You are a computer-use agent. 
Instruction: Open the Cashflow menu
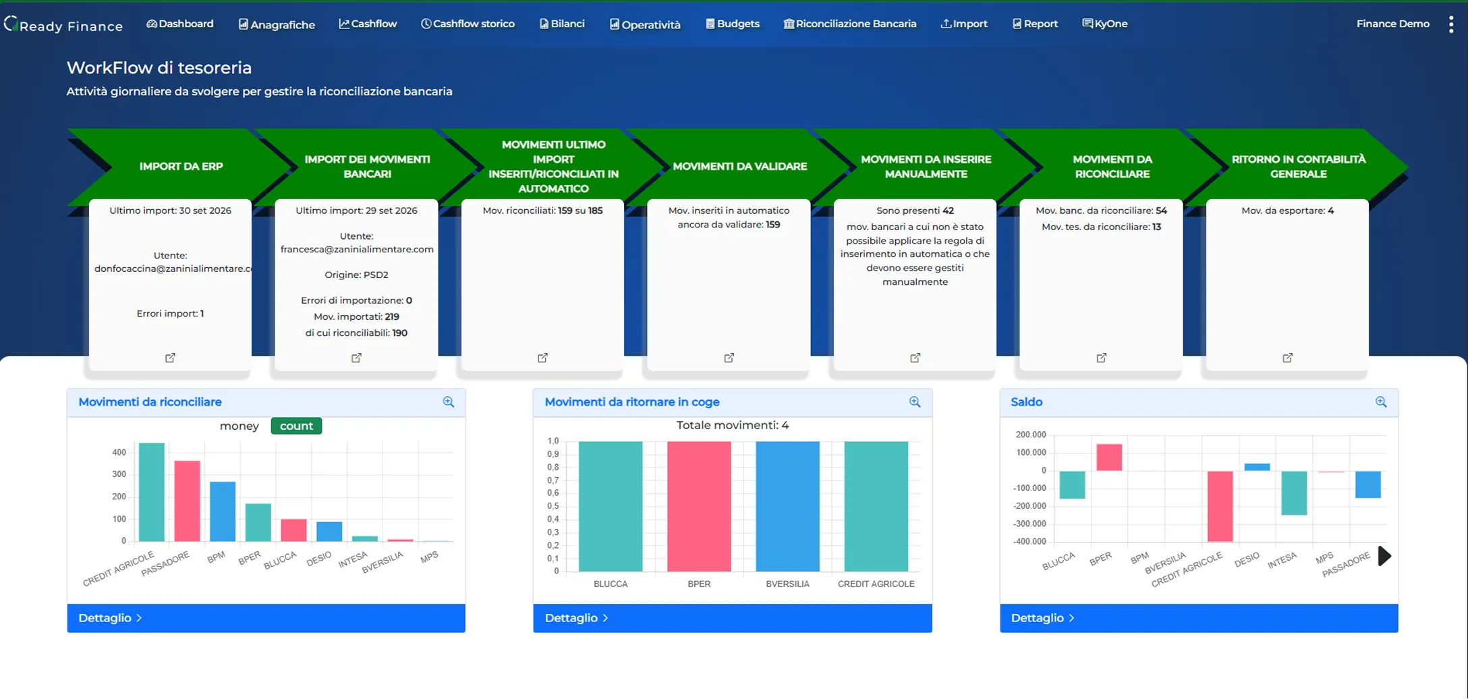click(x=368, y=24)
